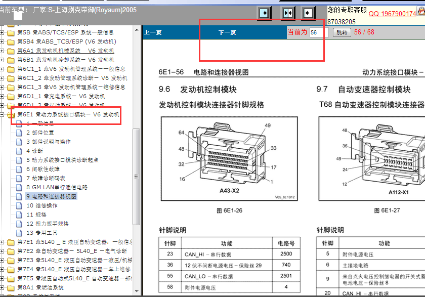Image resolution: width=425 pixels, height=297 pixels.
Task: Select 9 电路和连接器视图 section
Action: click(52, 196)
